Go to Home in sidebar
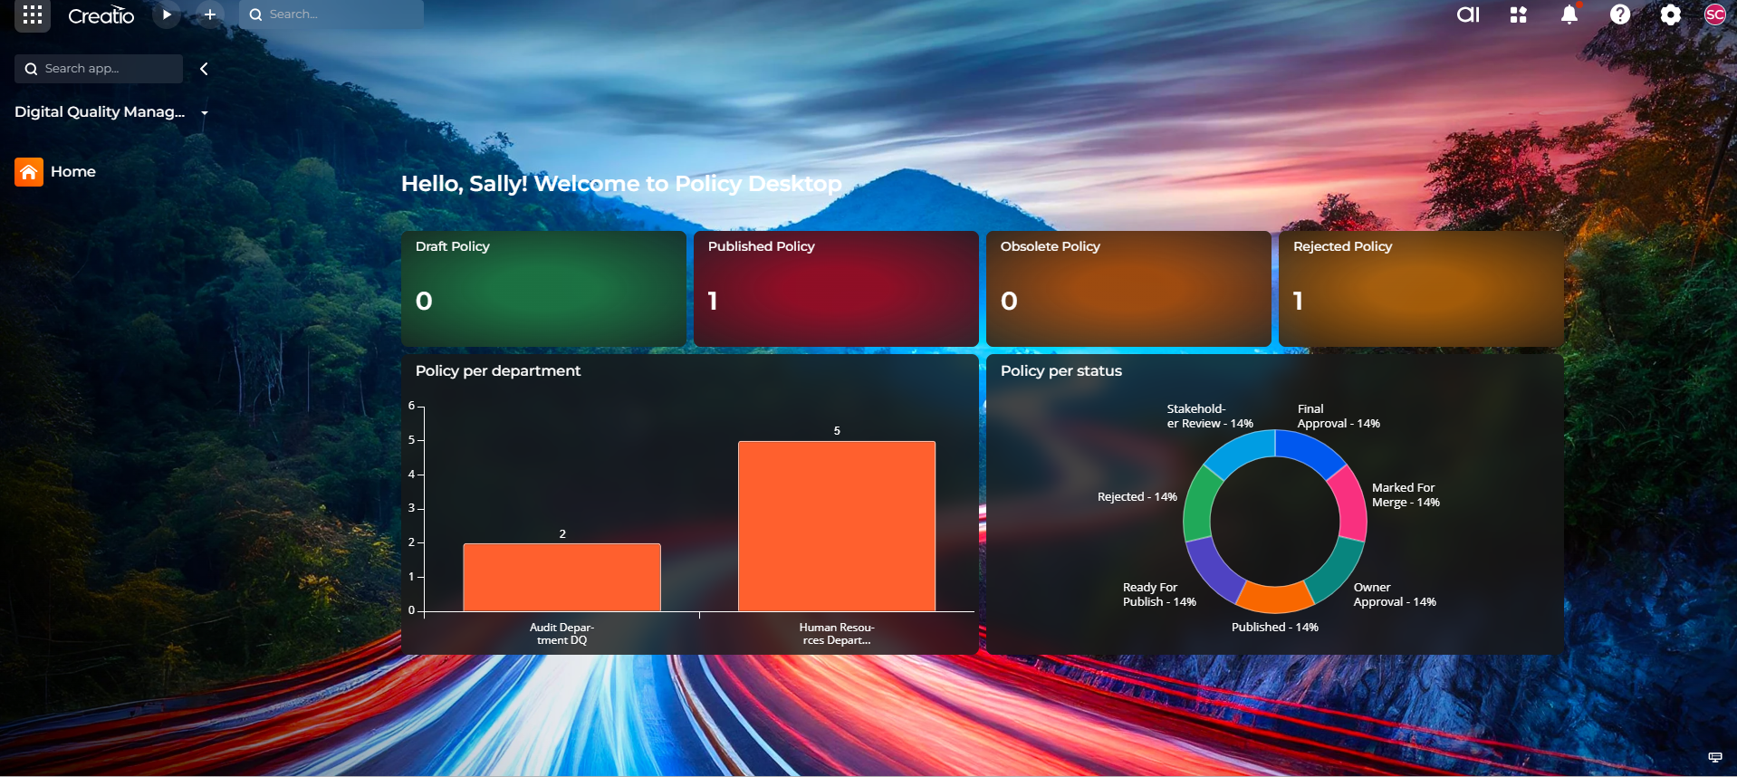The height and width of the screenshot is (777, 1737). coord(72,171)
